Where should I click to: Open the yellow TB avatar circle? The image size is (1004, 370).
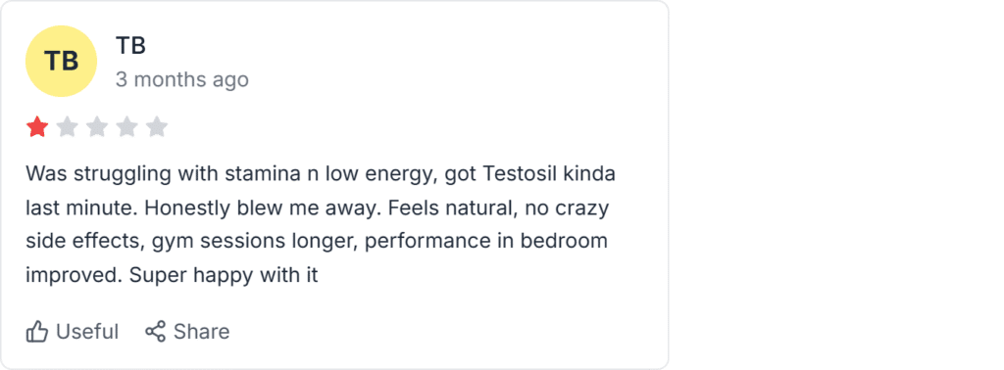(x=61, y=62)
